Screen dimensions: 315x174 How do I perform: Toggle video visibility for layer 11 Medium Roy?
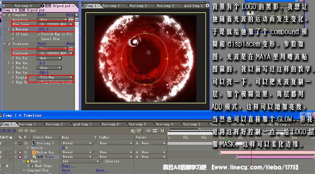pyautogui.click(x=1, y=152)
